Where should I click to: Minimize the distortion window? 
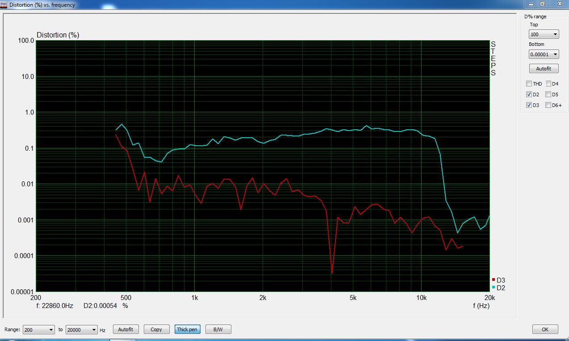click(530, 4)
